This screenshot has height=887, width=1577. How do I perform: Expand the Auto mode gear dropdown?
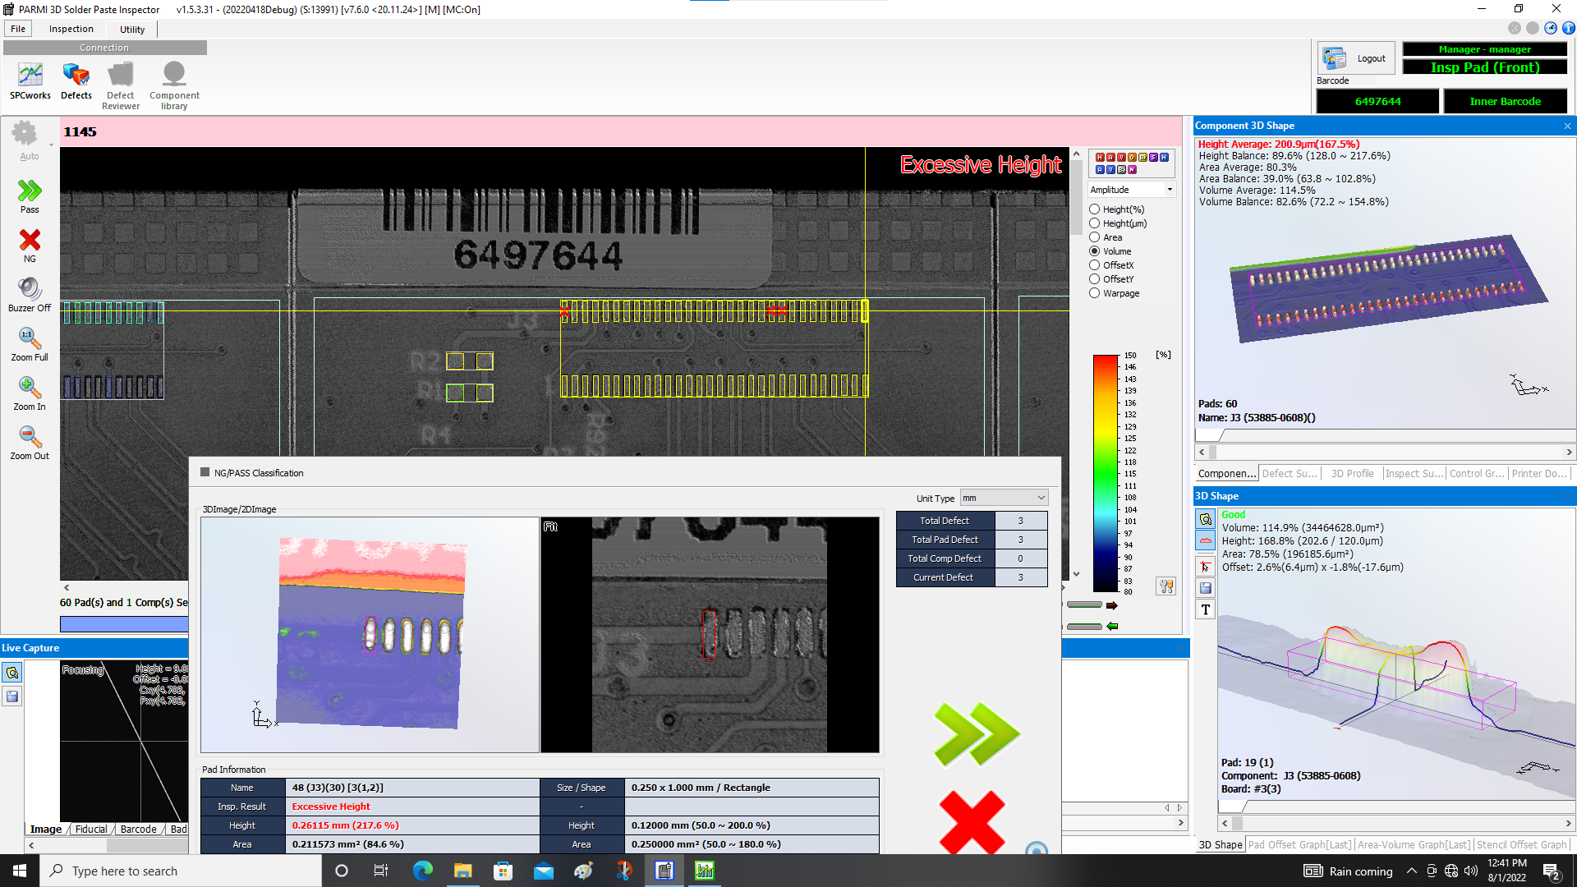[x=51, y=145]
